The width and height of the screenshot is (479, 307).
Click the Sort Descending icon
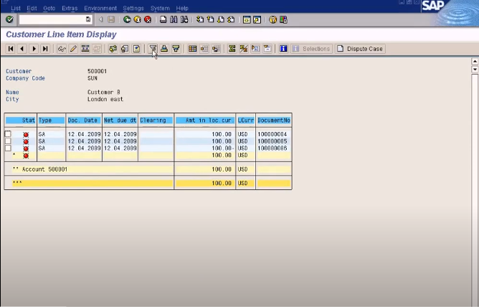(x=176, y=49)
